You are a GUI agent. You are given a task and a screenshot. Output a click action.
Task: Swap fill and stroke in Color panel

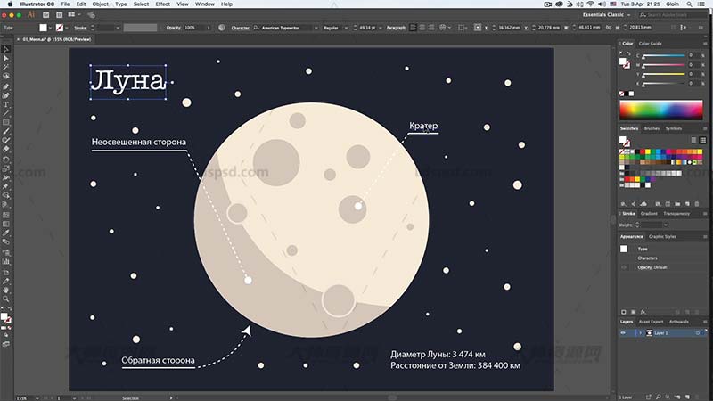[x=629, y=53]
